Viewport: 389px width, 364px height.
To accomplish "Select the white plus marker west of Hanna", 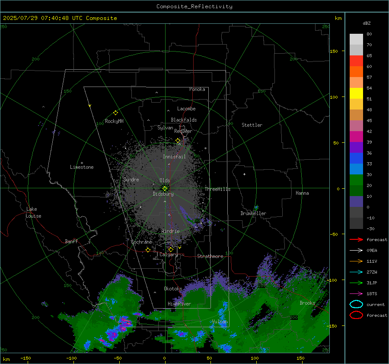I will point(244,174).
